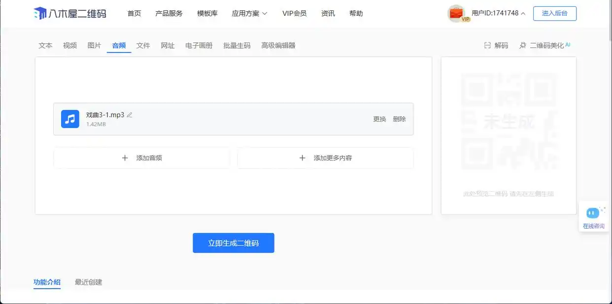Click the 1.42MB file size text
The width and height of the screenshot is (612, 304).
pyautogui.click(x=96, y=124)
